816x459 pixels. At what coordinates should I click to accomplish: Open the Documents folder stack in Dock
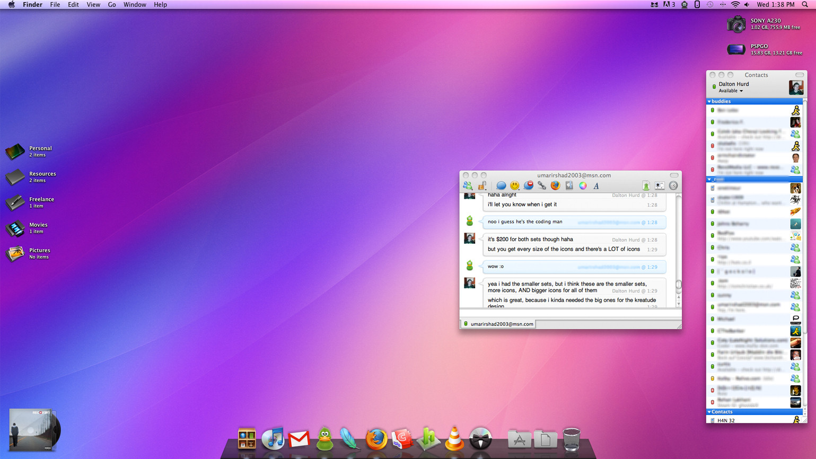(546, 439)
